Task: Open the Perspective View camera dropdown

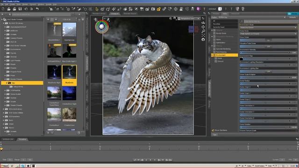Action: 189,19
